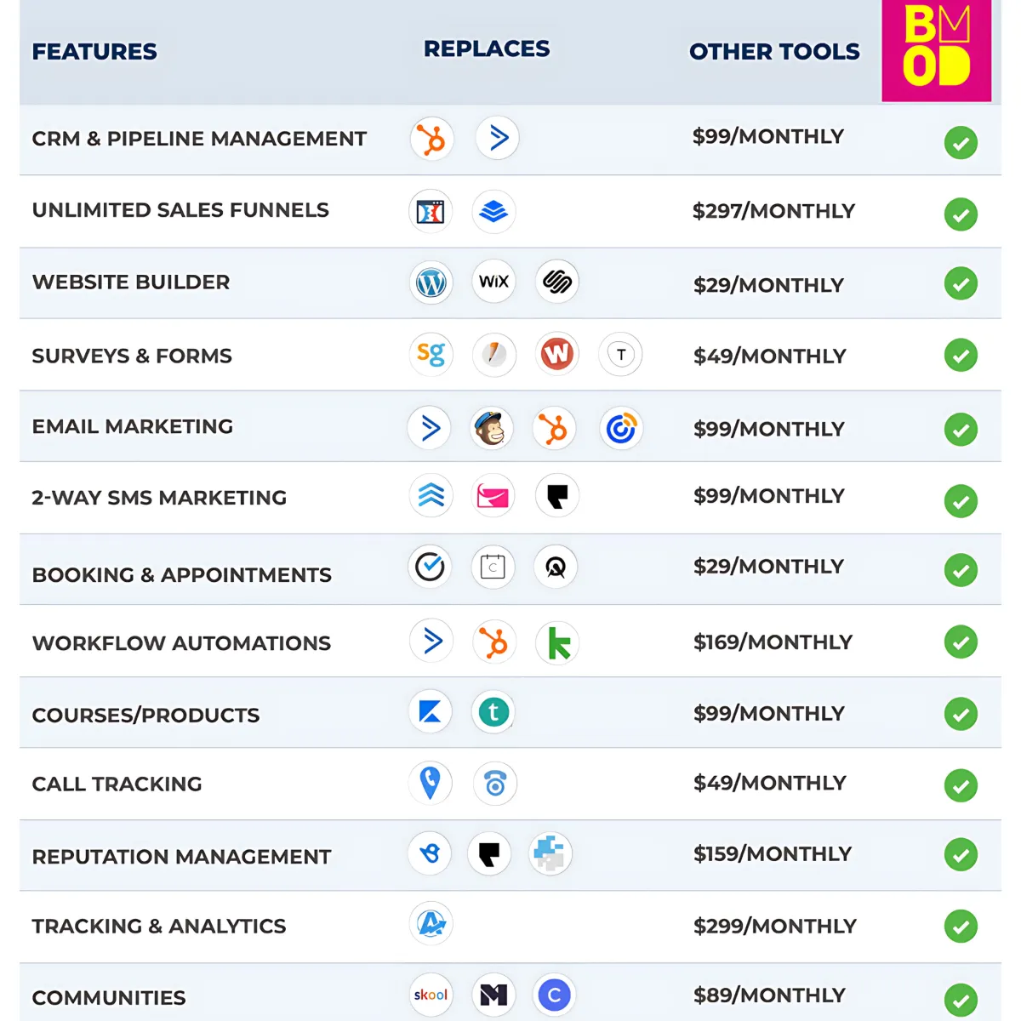This screenshot has width=1021, height=1021.
Task: Click the Calendly icon in Booking row
Action: click(493, 567)
